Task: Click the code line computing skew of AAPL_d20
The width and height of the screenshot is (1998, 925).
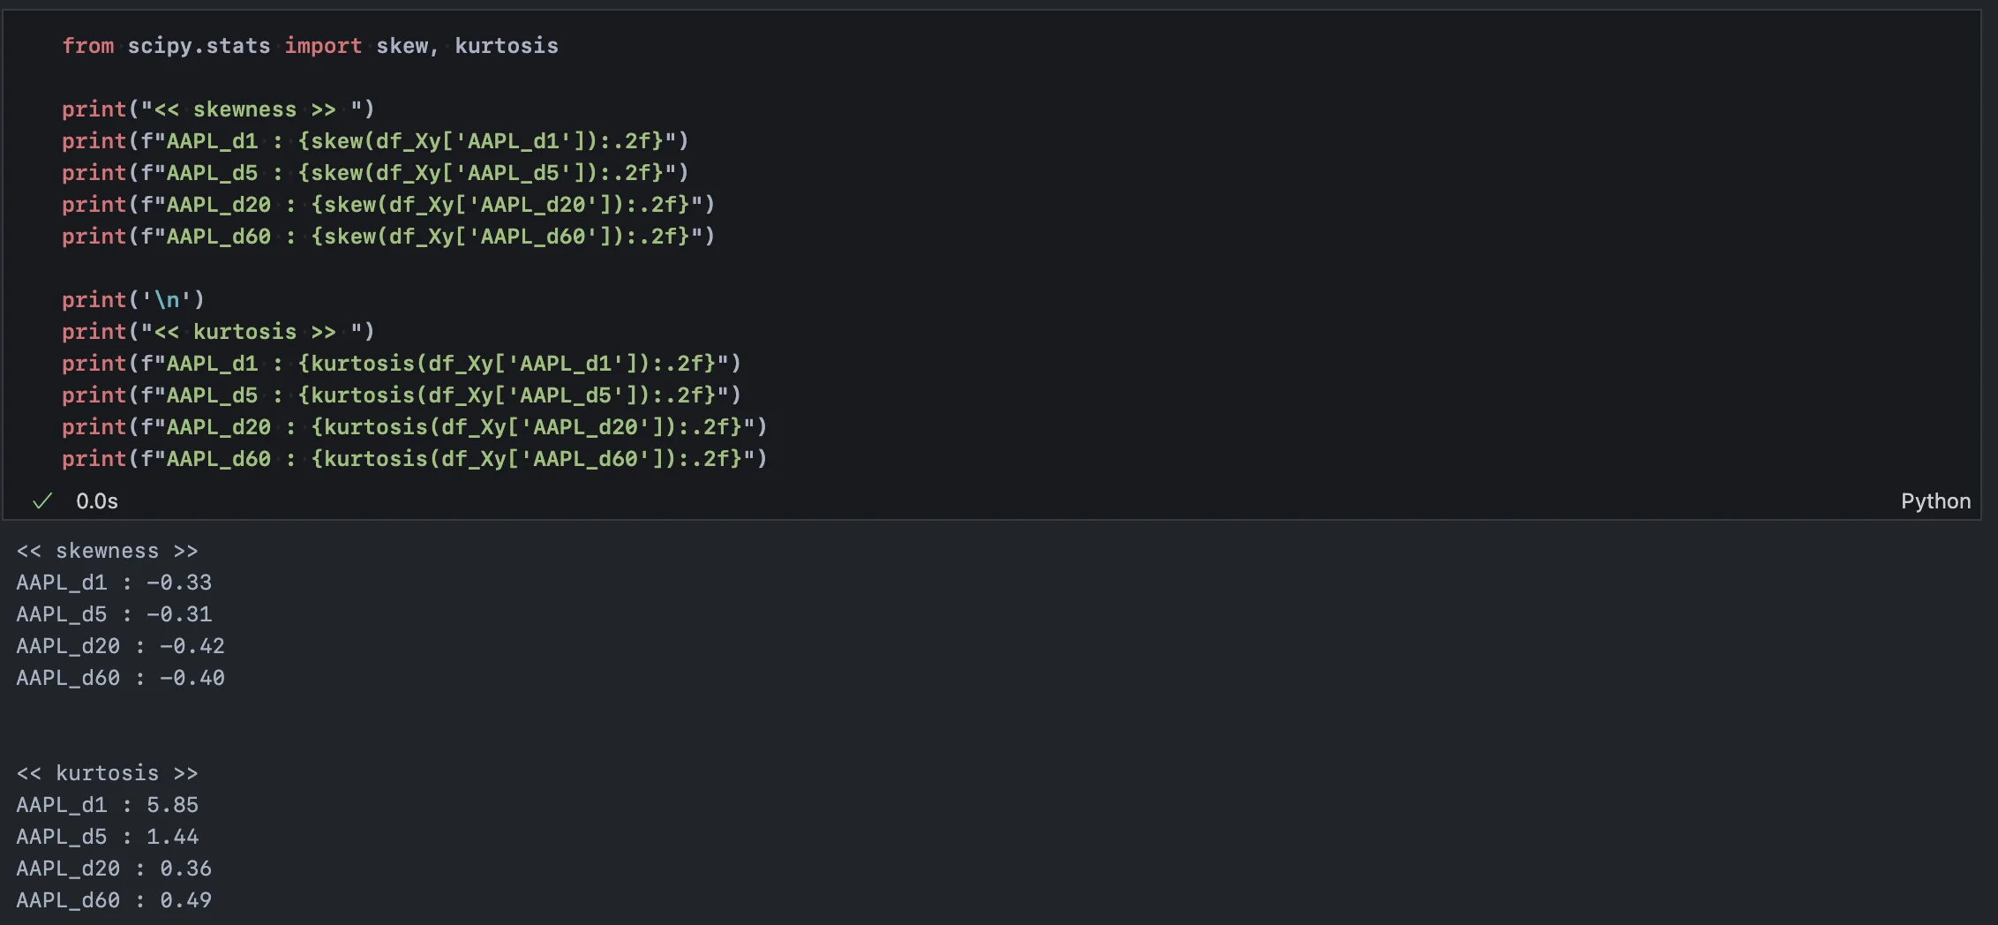Action: pos(387,205)
